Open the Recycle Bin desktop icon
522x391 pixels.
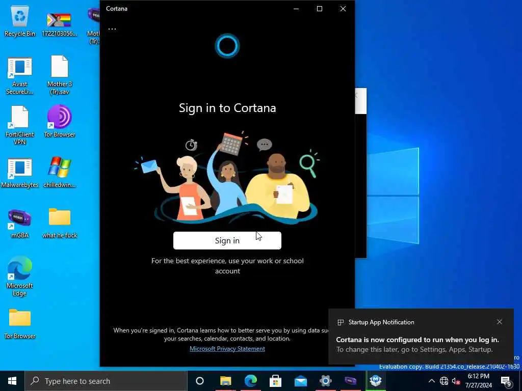coord(20,21)
